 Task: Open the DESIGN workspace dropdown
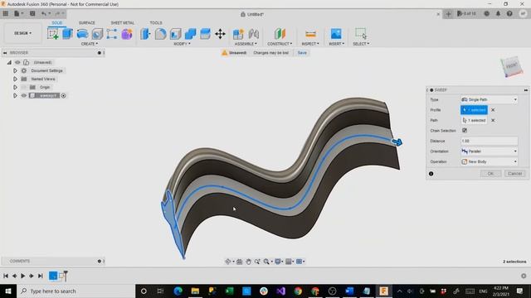tap(22, 33)
